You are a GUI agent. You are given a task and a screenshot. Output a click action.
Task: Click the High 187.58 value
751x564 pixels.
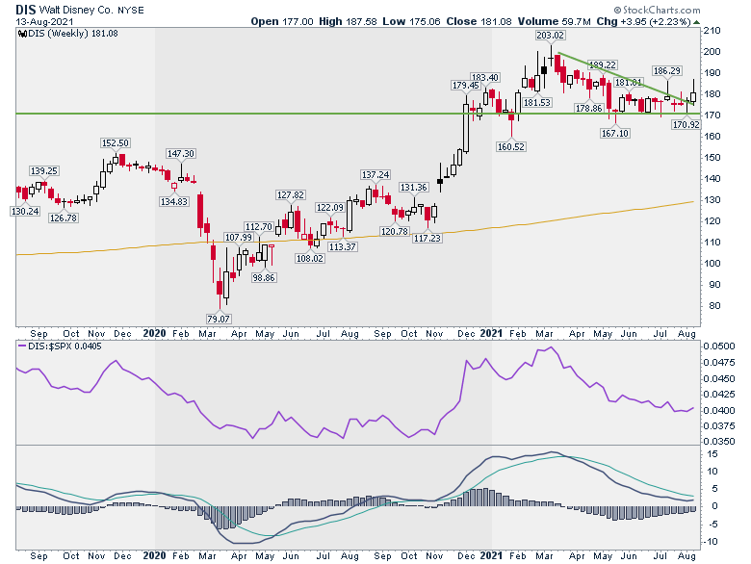348,21
